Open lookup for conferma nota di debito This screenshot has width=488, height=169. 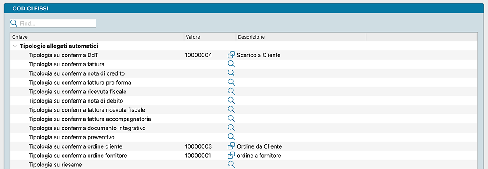pos(231,100)
